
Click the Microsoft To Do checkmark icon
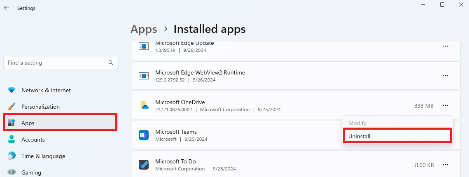(x=144, y=164)
